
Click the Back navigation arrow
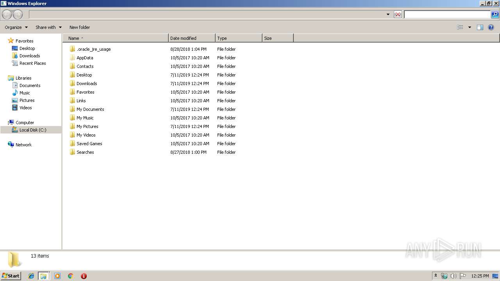(7, 14)
